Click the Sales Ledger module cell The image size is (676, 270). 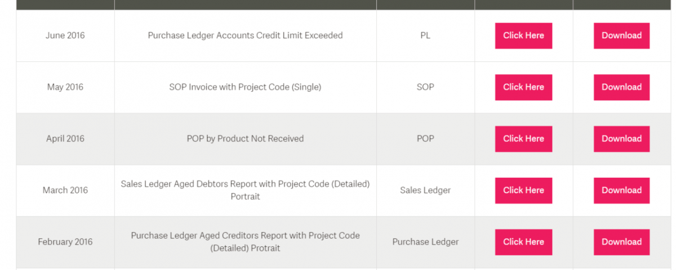(x=425, y=190)
